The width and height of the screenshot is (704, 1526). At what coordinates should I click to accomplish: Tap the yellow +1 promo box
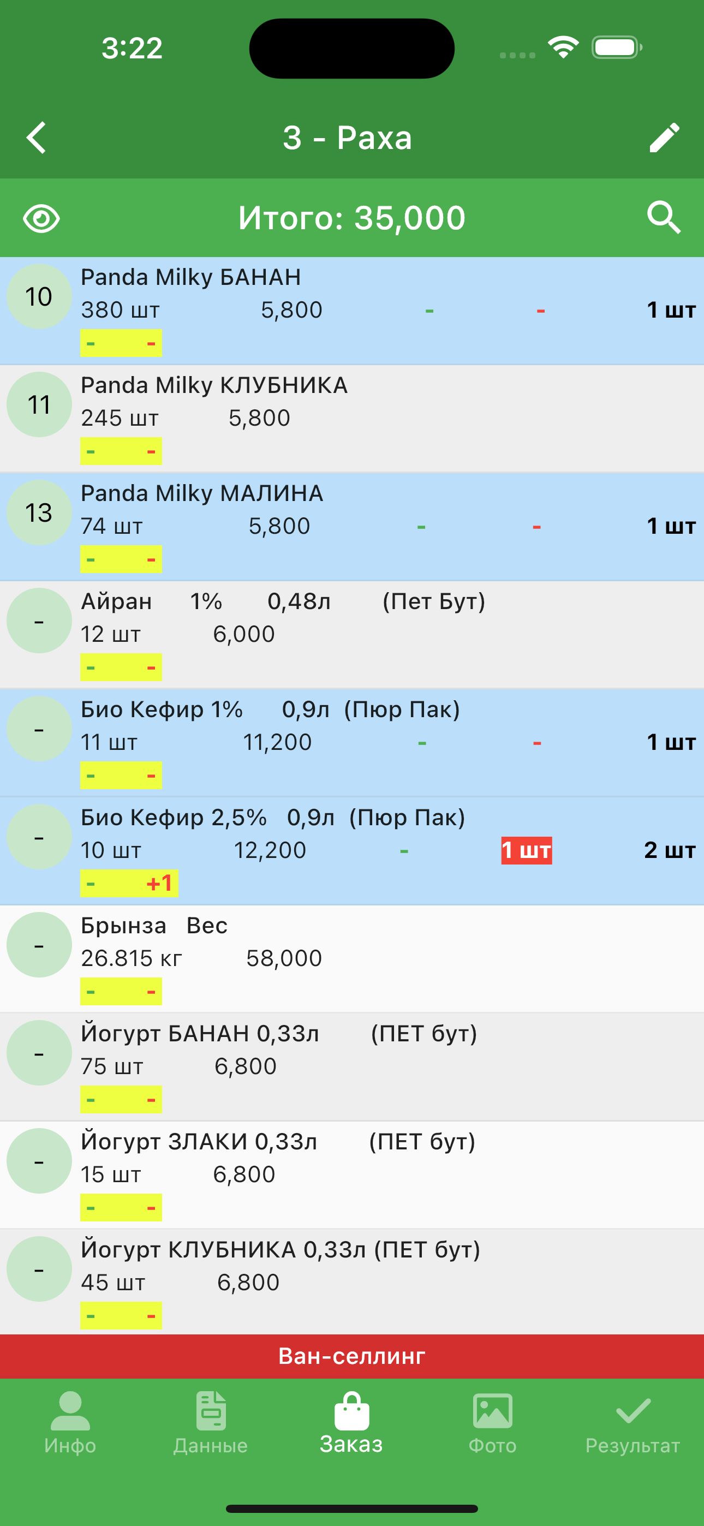tap(129, 883)
